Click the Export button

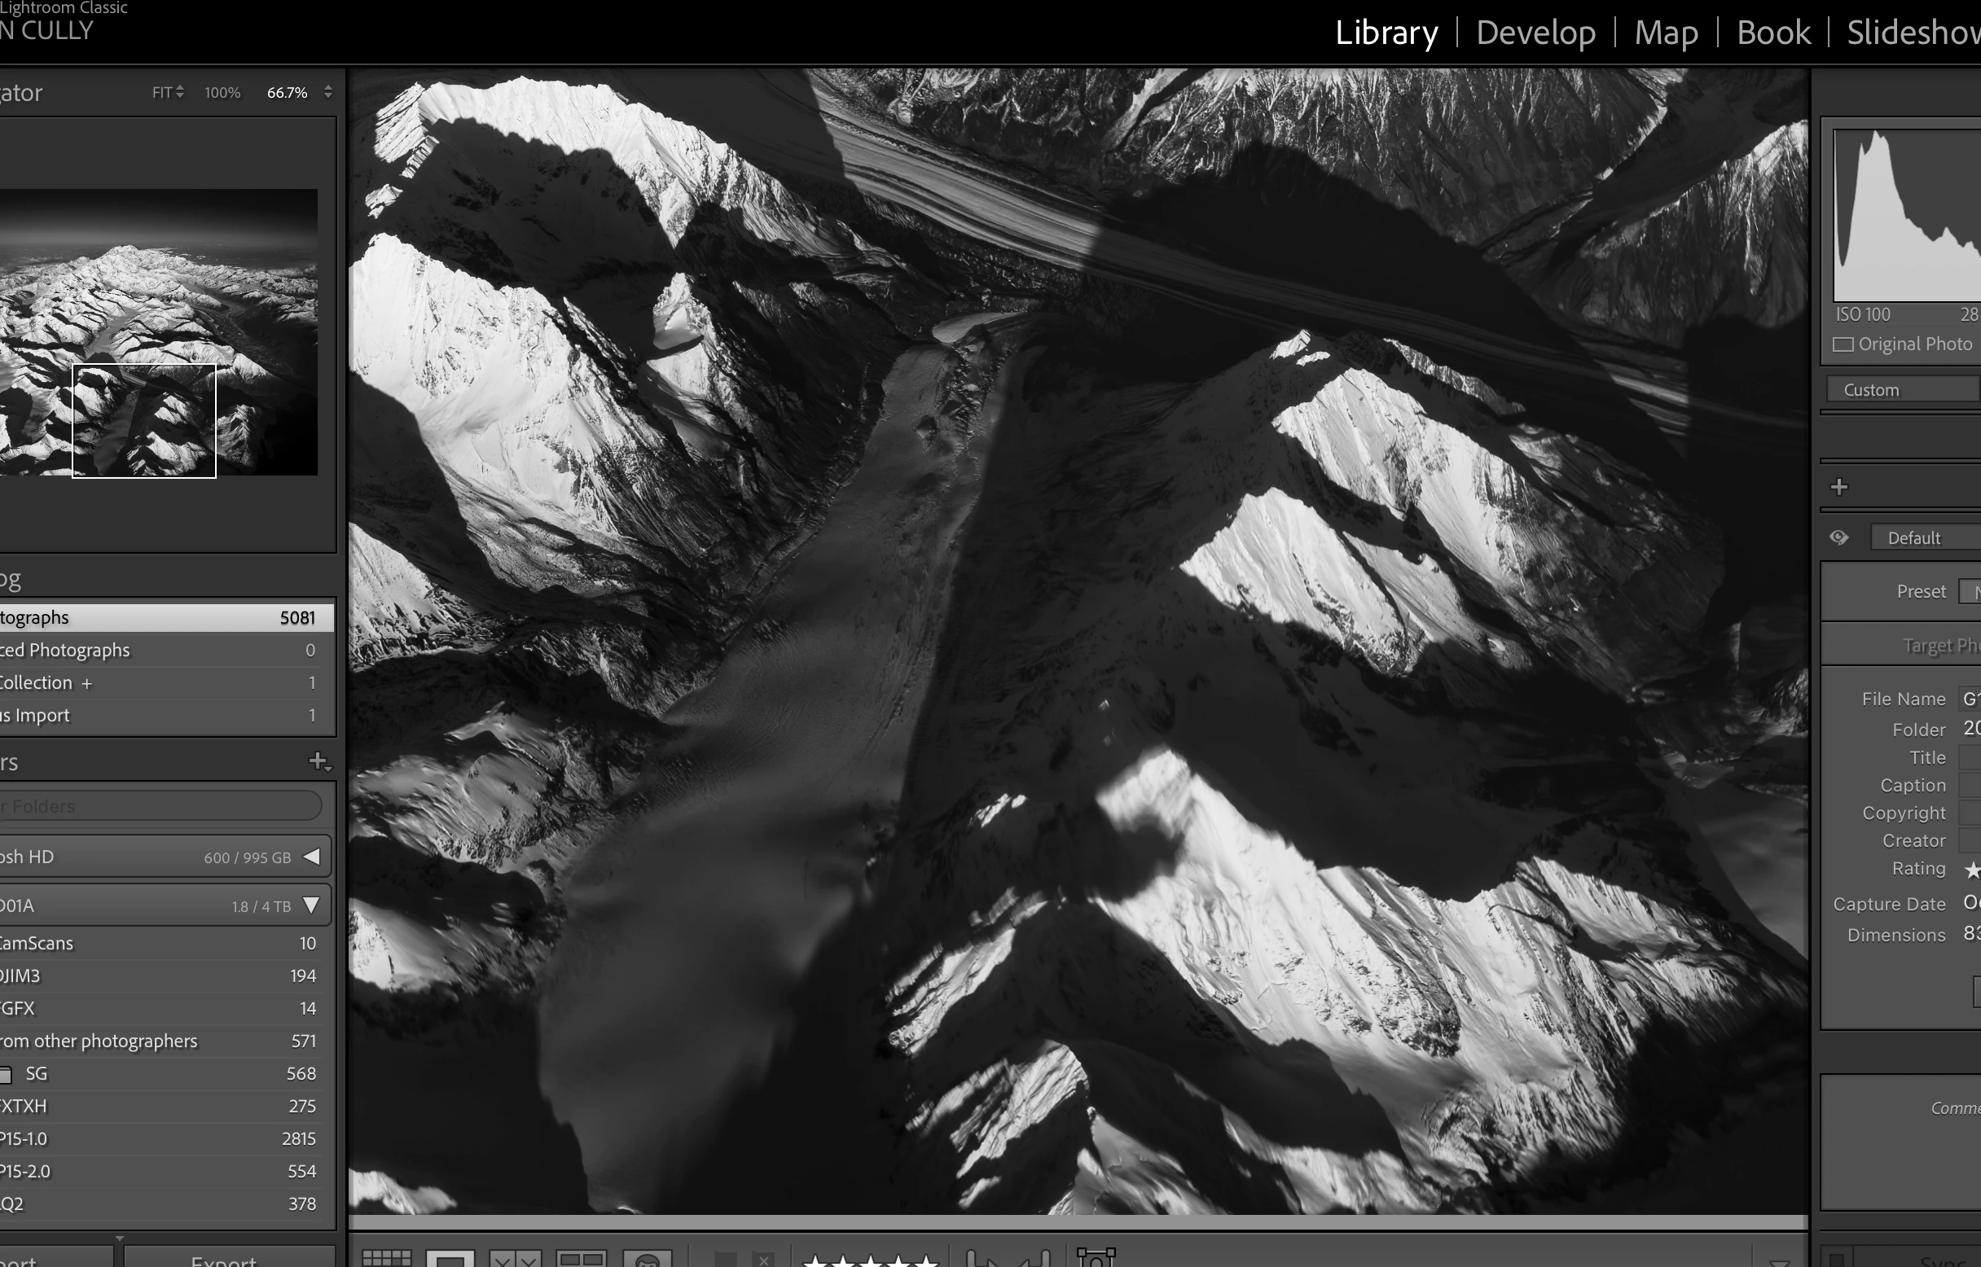(224, 1259)
